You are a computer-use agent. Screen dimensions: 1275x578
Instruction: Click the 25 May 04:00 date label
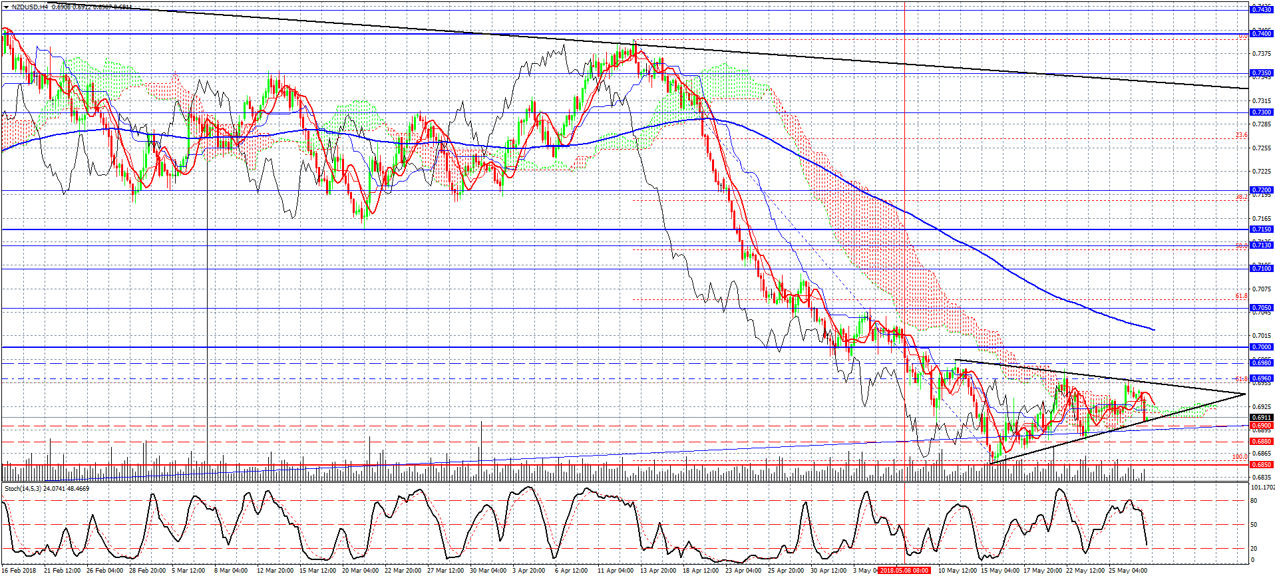pyautogui.click(x=1128, y=571)
